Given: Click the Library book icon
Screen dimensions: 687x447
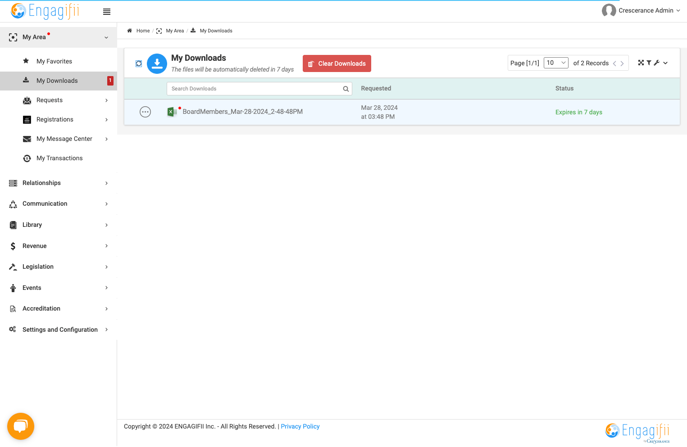Looking at the screenshot, I should click(x=13, y=225).
